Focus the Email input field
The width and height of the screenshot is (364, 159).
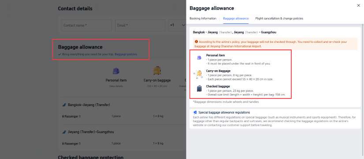click(x=140, y=25)
